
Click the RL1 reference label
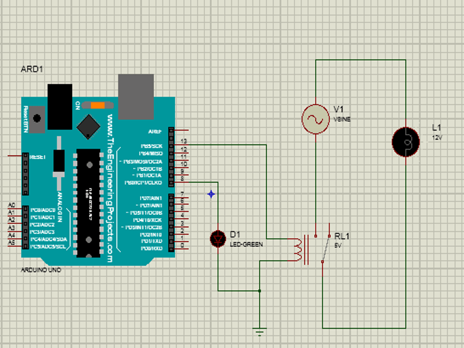[342, 236]
